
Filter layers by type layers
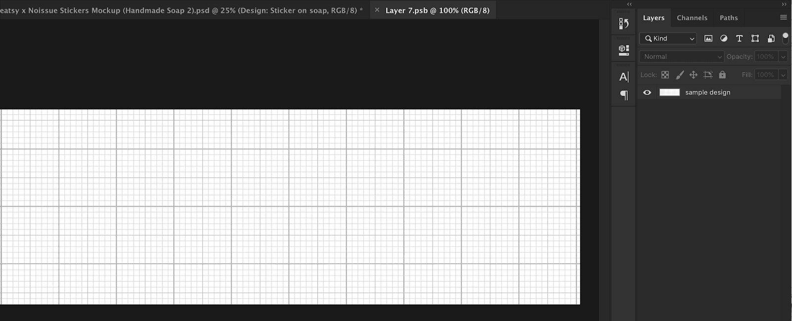click(x=740, y=38)
